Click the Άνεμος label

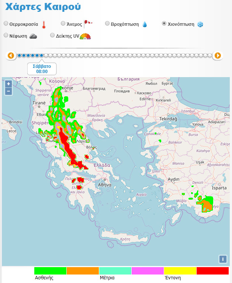click(x=75, y=24)
